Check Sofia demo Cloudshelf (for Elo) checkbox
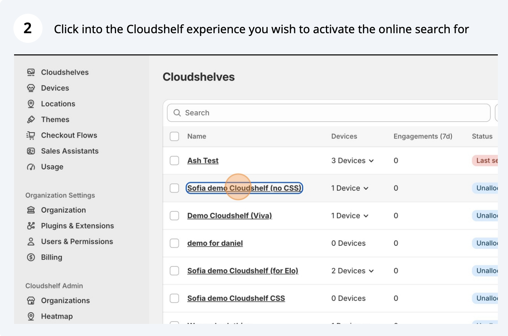The width and height of the screenshot is (508, 336). (x=174, y=271)
